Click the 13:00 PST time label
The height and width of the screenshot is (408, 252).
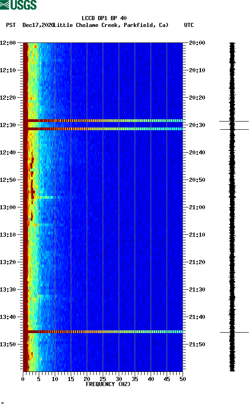click(8, 207)
